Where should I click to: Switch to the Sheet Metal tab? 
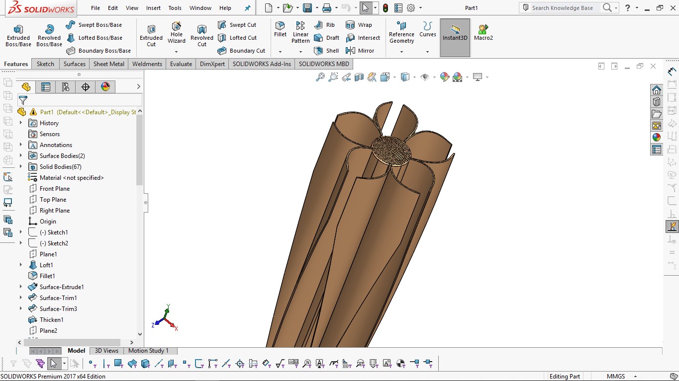pyautogui.click(x=108, y=64)
